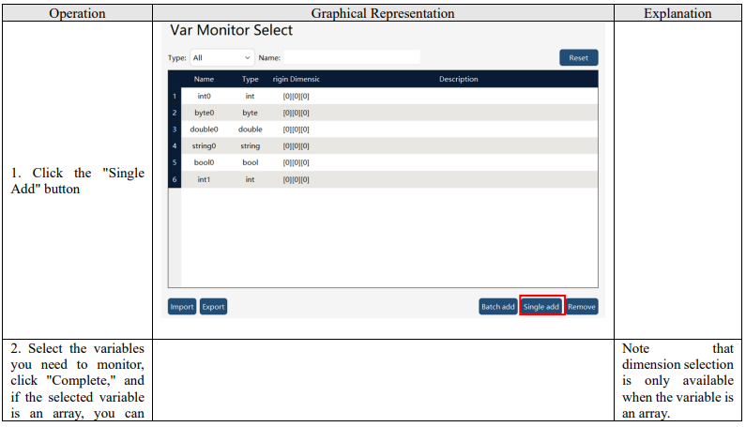Click the int1 row dimension [0][0][0]

coord(296,179)
